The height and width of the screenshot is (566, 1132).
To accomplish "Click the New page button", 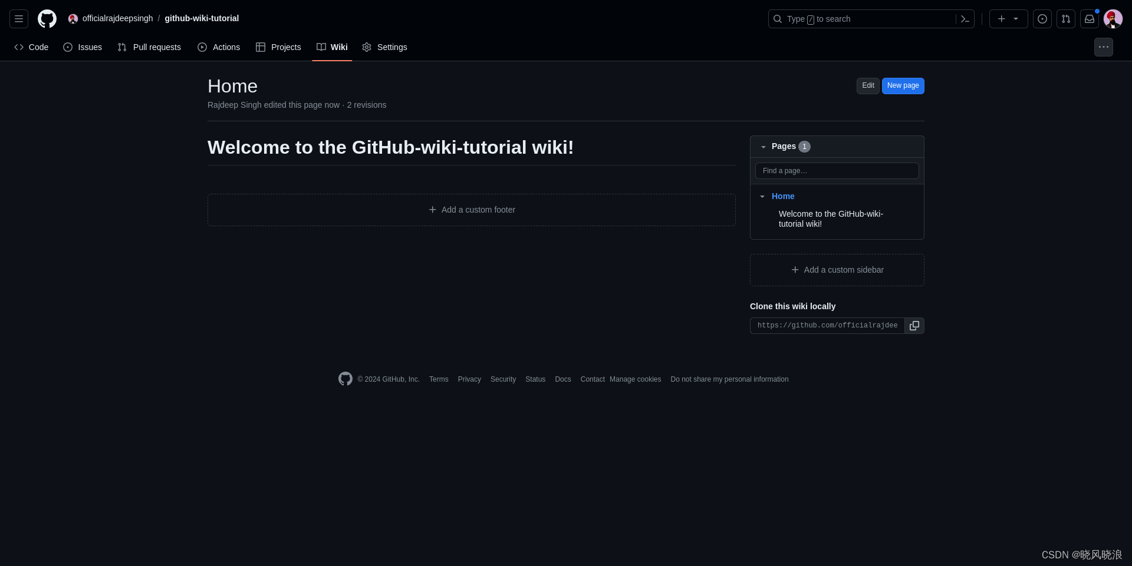I will (903, 86).
